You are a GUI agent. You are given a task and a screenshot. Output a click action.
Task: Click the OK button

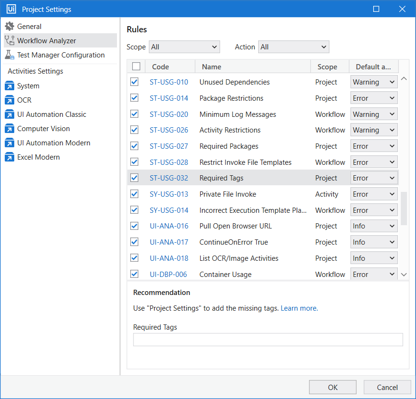pyautogui.click(x=333, y=387)
